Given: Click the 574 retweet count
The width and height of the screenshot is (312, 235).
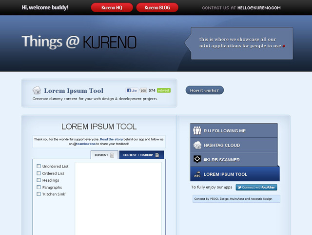Looking at the screenshot, I should point(152,90).
